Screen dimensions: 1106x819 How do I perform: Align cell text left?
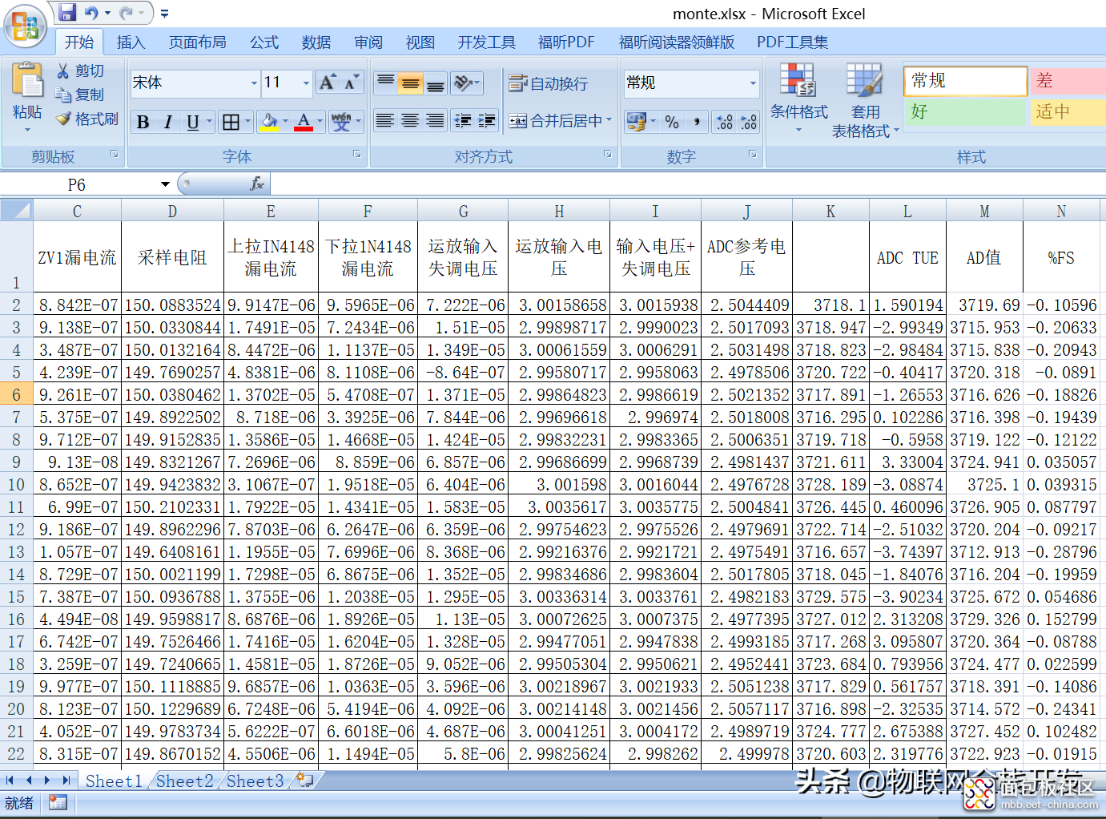pyautogui.click(x=385, y=120)
